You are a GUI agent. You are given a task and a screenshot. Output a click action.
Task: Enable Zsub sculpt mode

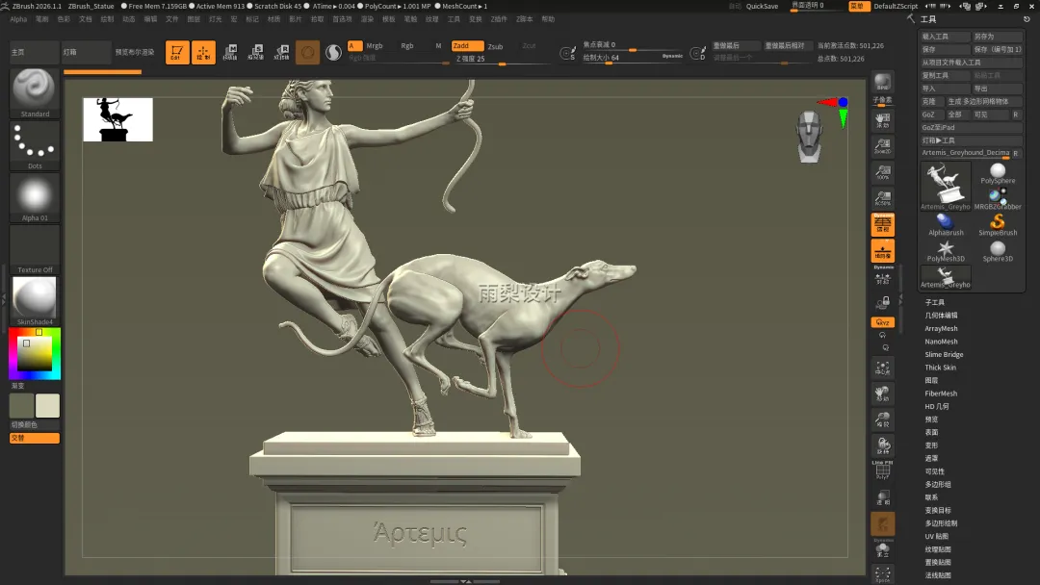(496, 46)
